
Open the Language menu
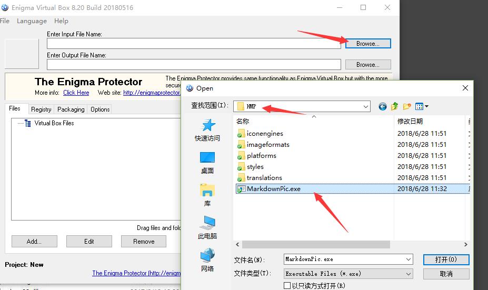click(32, 21)
